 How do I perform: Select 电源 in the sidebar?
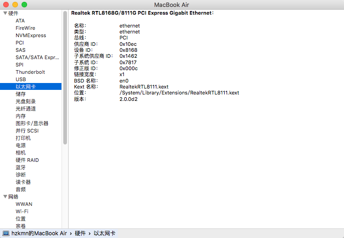click(21, 145)
